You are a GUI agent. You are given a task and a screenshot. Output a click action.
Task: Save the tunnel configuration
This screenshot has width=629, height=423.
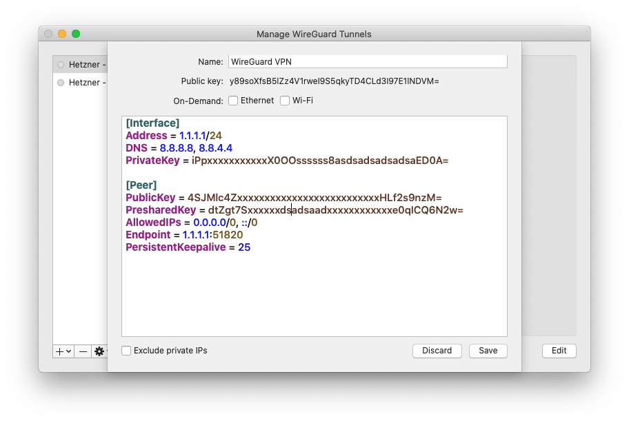tap(488, 351)
